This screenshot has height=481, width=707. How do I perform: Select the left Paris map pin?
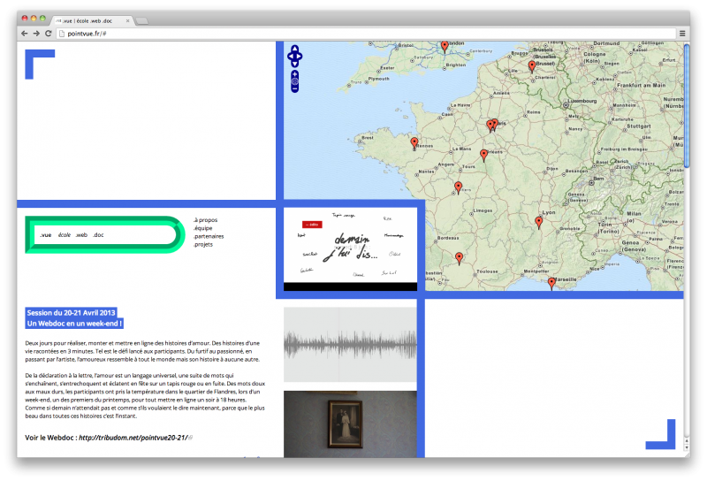[x=490, y=126]
